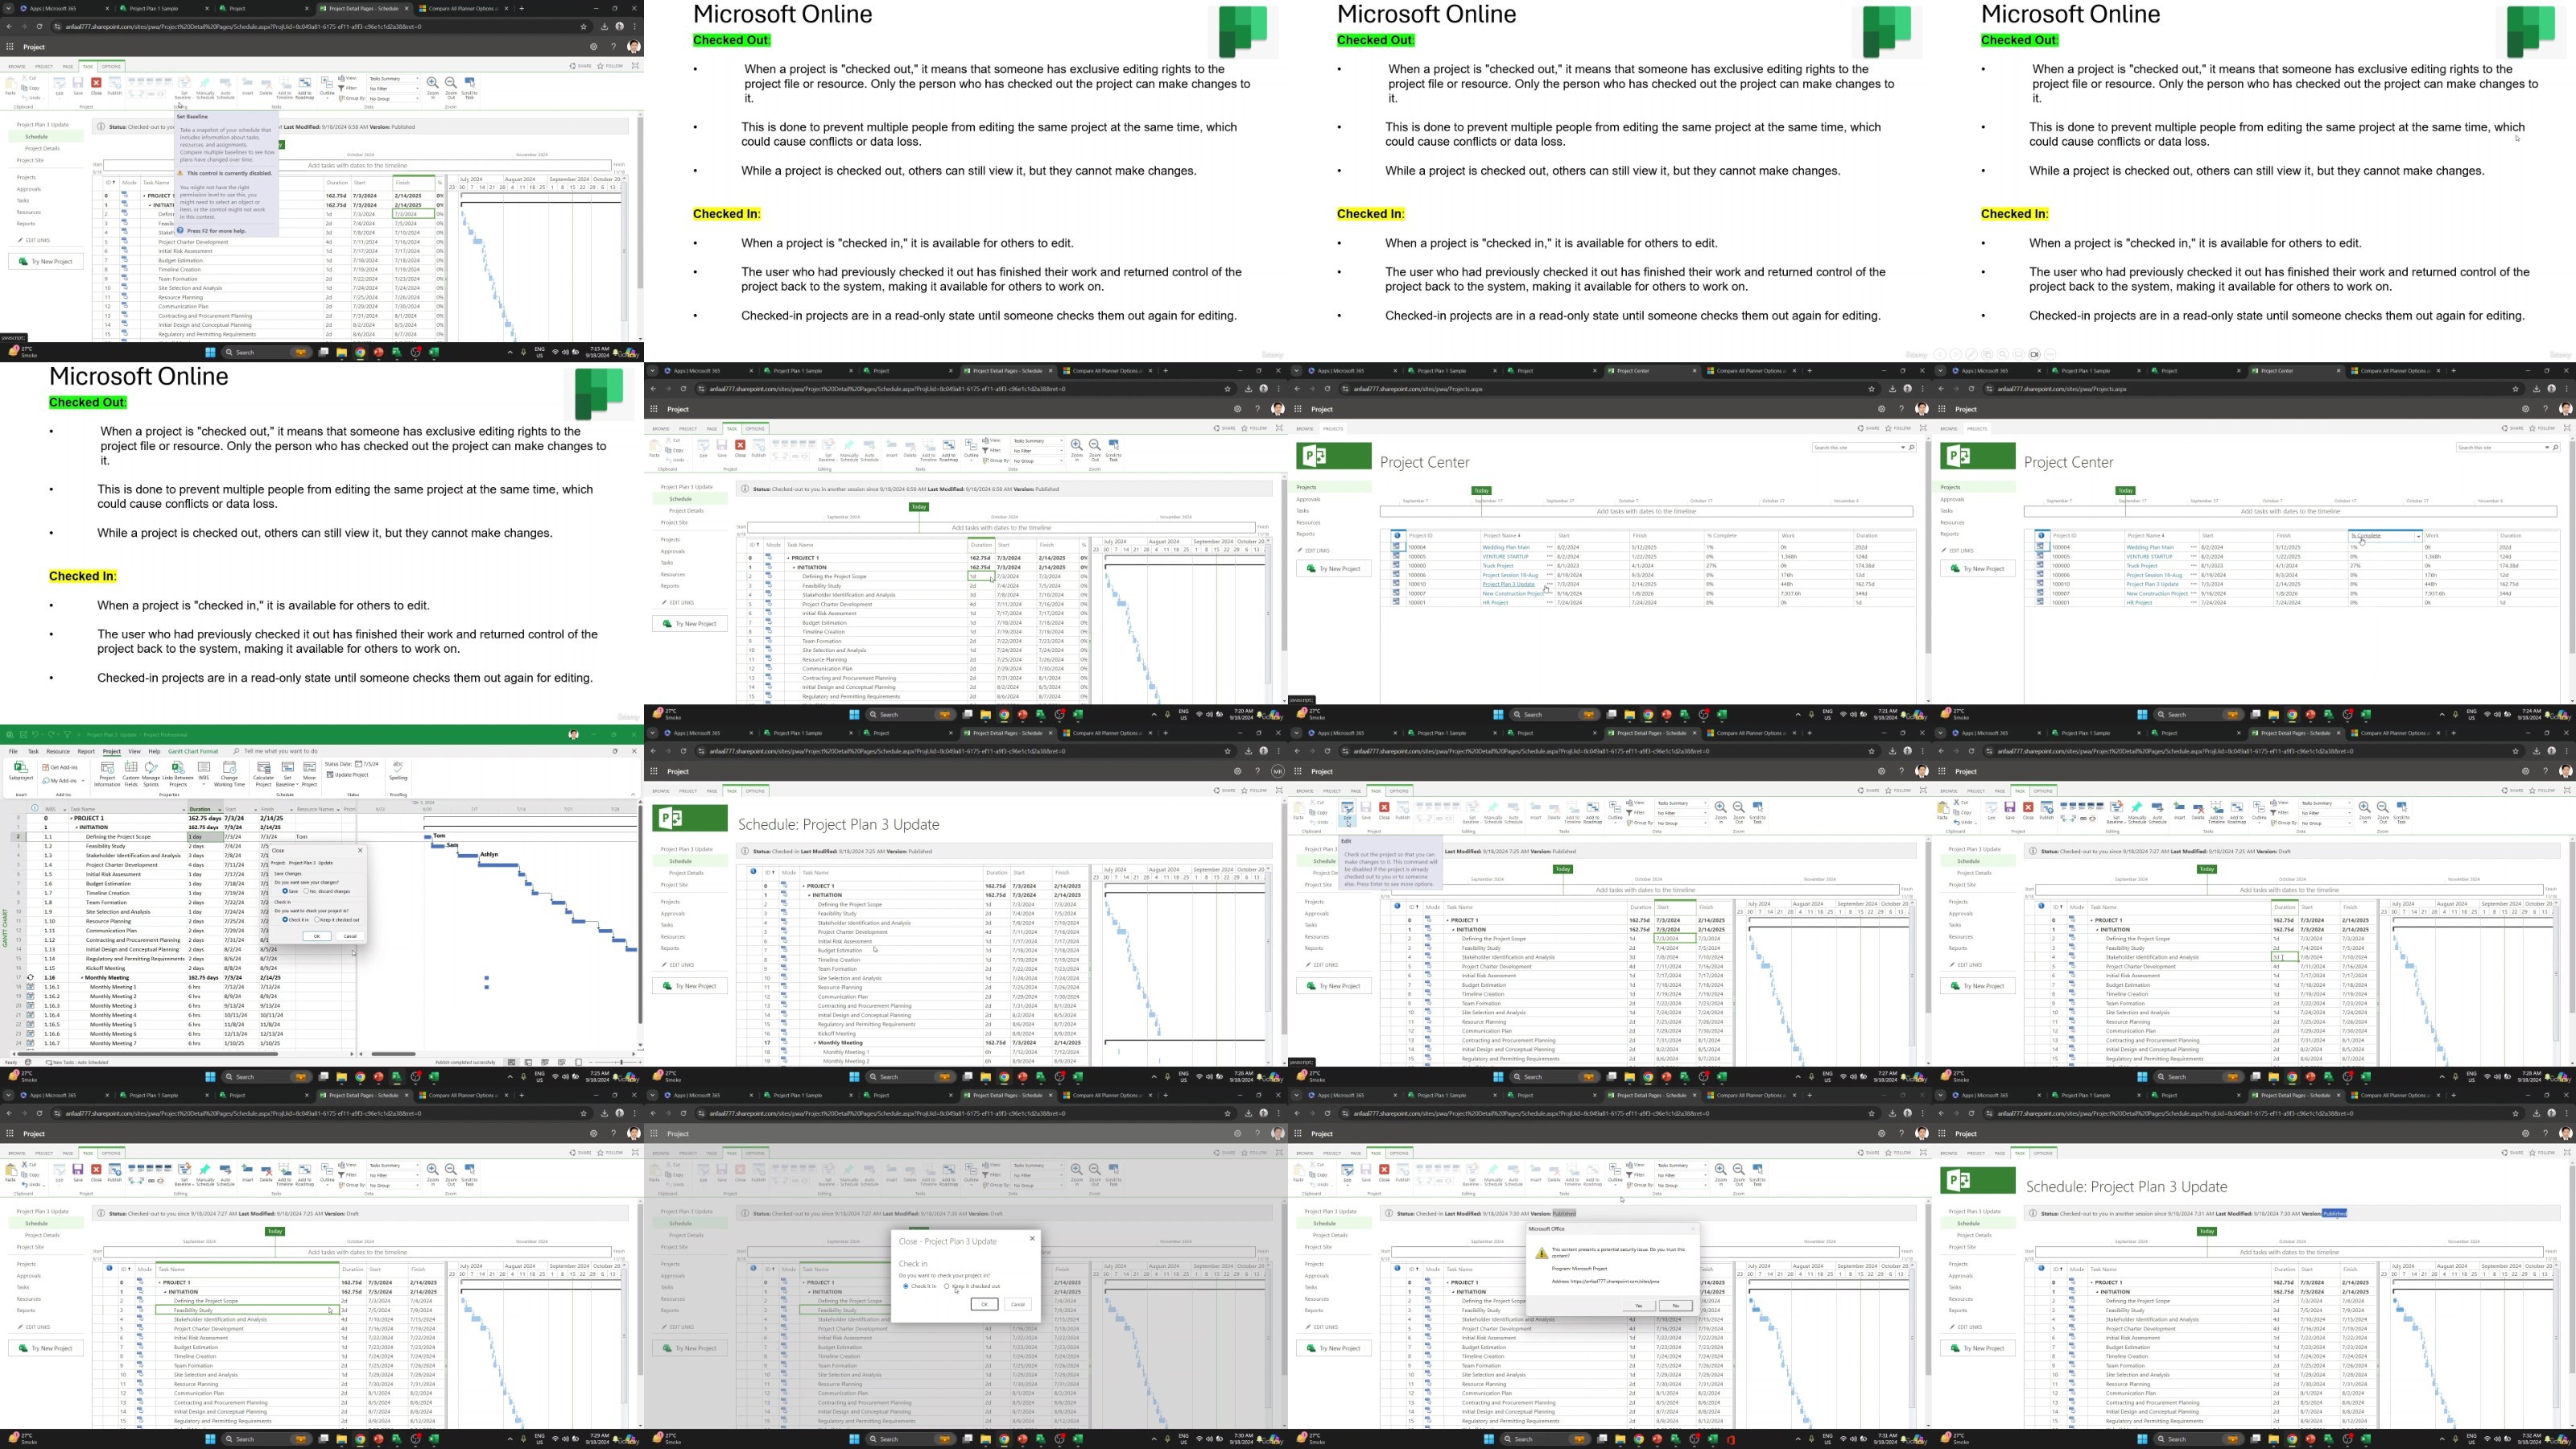Open File Explorer in taskbar below Project Professional window
Viewport: 2576px width, 1449px height.
coord(342,1077)
